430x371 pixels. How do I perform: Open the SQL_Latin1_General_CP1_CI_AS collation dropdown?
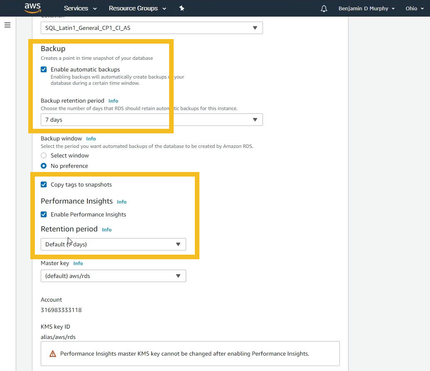tap(152, 28)
